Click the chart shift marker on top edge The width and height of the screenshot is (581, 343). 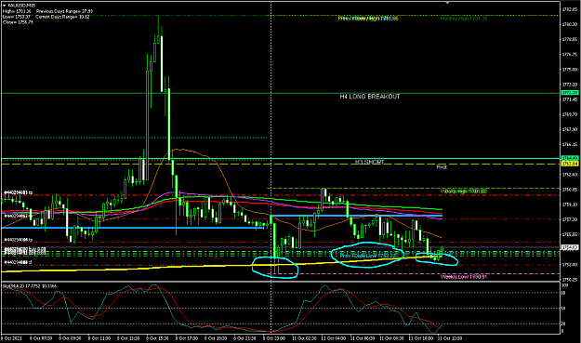[447, 3]
